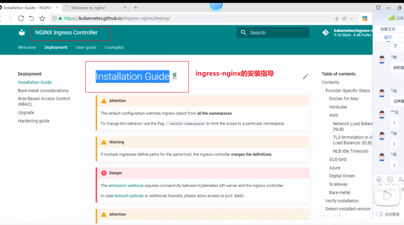Click the play button overlay icon

click(387, 196)
